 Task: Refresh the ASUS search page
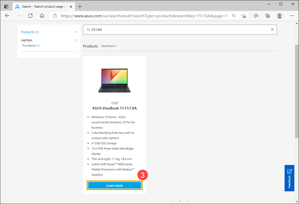(x=30, y=16)
